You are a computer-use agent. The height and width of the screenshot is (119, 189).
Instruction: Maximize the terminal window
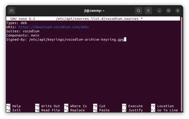[168, 11]
